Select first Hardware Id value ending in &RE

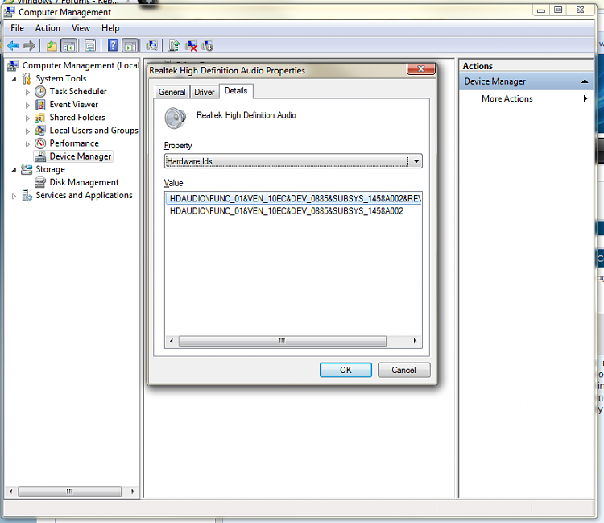coord(293,198)
